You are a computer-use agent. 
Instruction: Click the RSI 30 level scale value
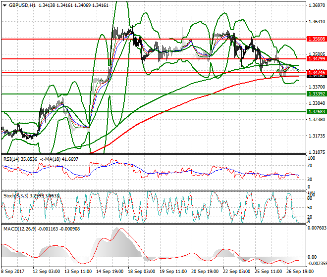[x=310, y=180]
